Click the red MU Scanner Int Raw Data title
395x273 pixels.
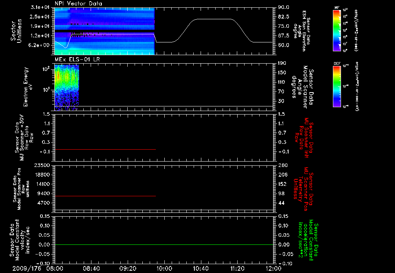(304, 138)
